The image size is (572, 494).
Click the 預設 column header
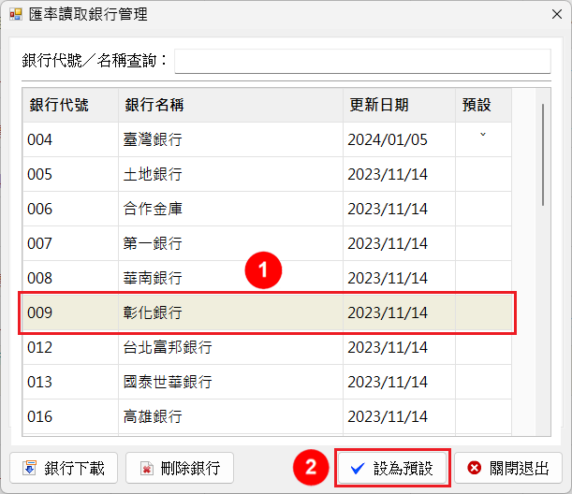pos(483,105)
